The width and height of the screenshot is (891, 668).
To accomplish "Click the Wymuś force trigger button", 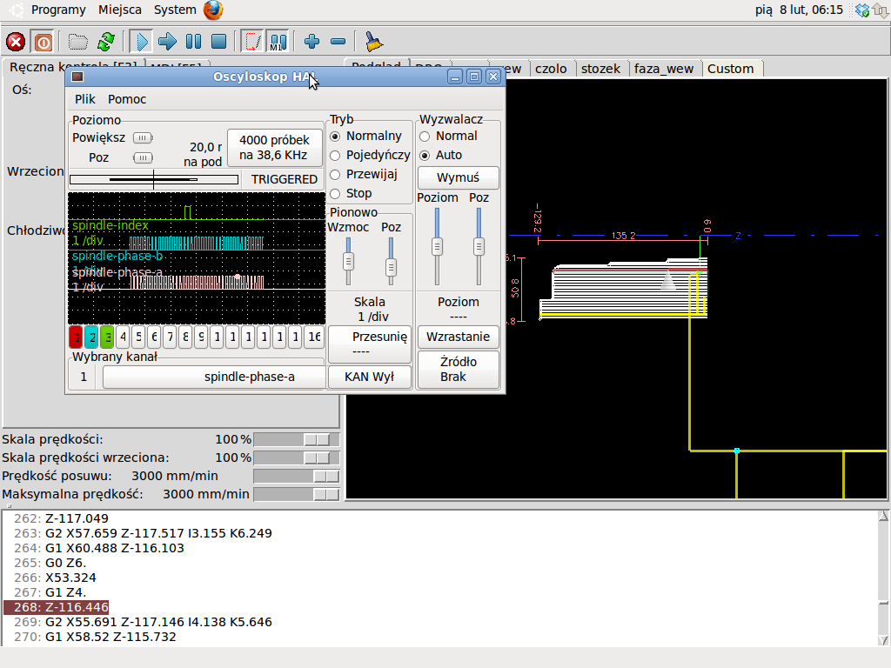I will tap(458, 177).
